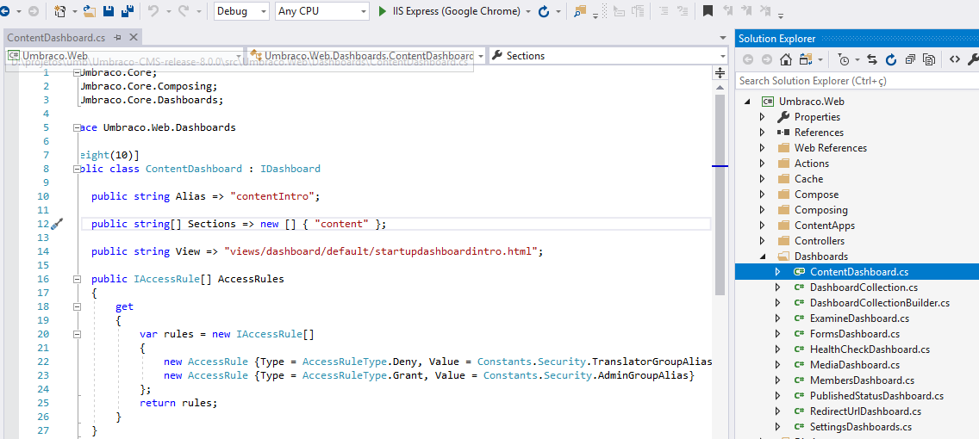Click the Redo arrow in the toolbar
This screenshot has height=439, width=979.
184,10
